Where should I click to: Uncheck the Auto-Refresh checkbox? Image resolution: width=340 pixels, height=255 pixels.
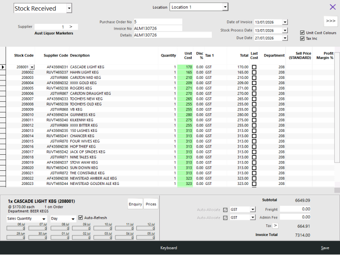(x=80, y=218)
